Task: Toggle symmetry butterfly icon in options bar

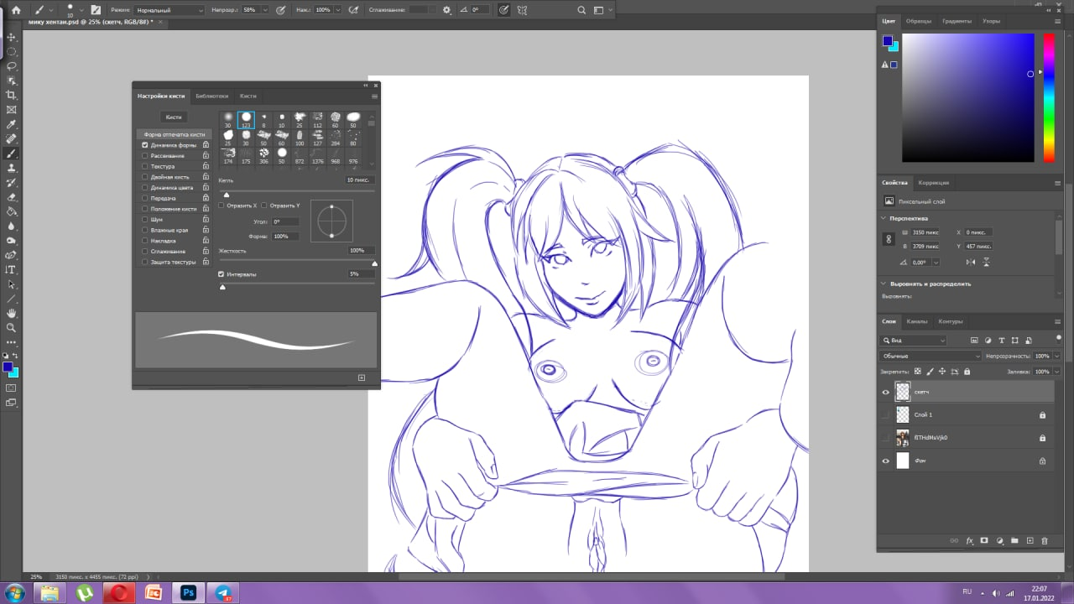Action: [x=523, y=10]
